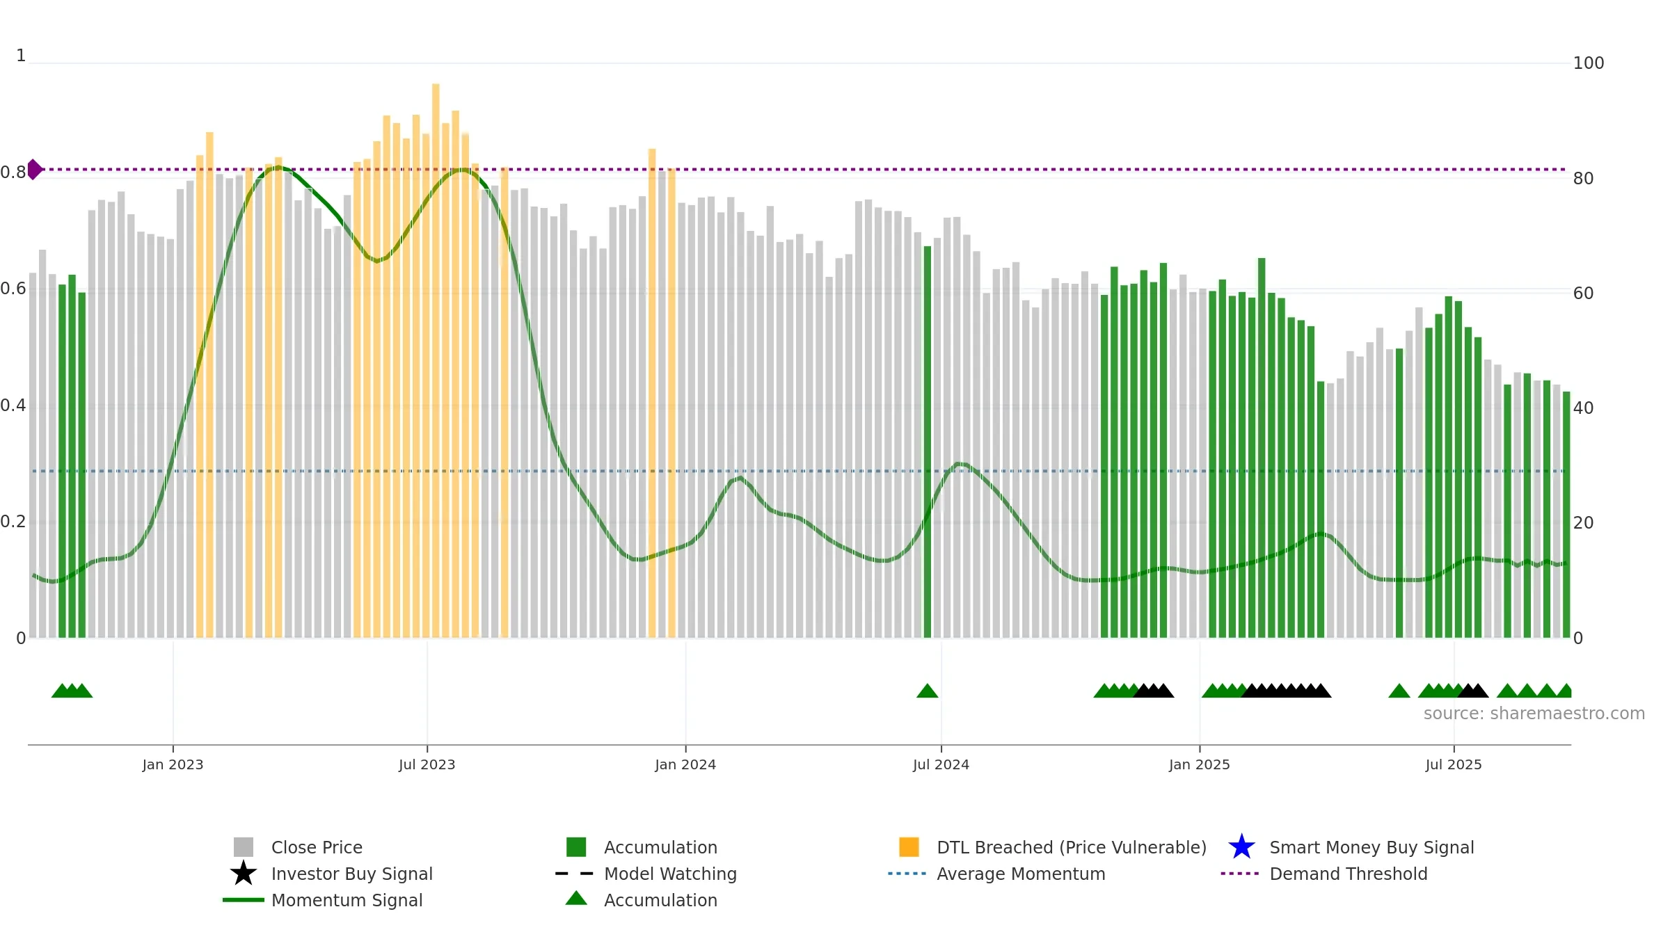This screenshot has height=939, width=1670.
Task: Toggle the Average Momentum legend entry
Action: 996,874
